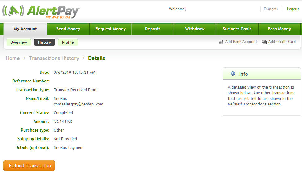
Task: Click the 'Not Provided' shipping value
Action: tap(65, 139)
